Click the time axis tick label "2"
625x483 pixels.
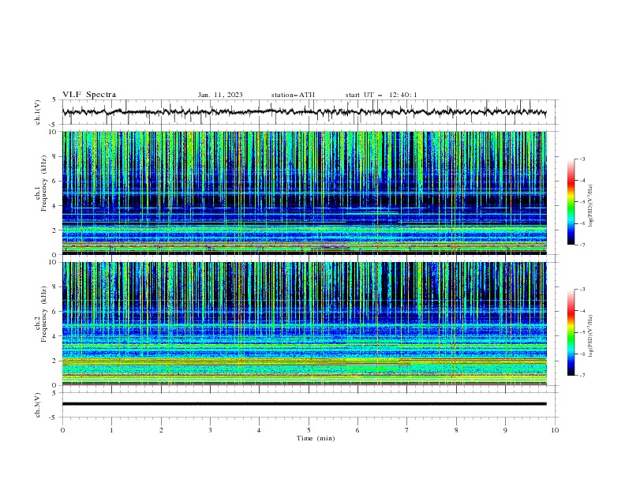tap(161, 430)
